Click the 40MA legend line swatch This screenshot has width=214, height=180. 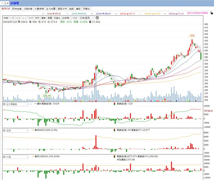[x=165, y=14]
